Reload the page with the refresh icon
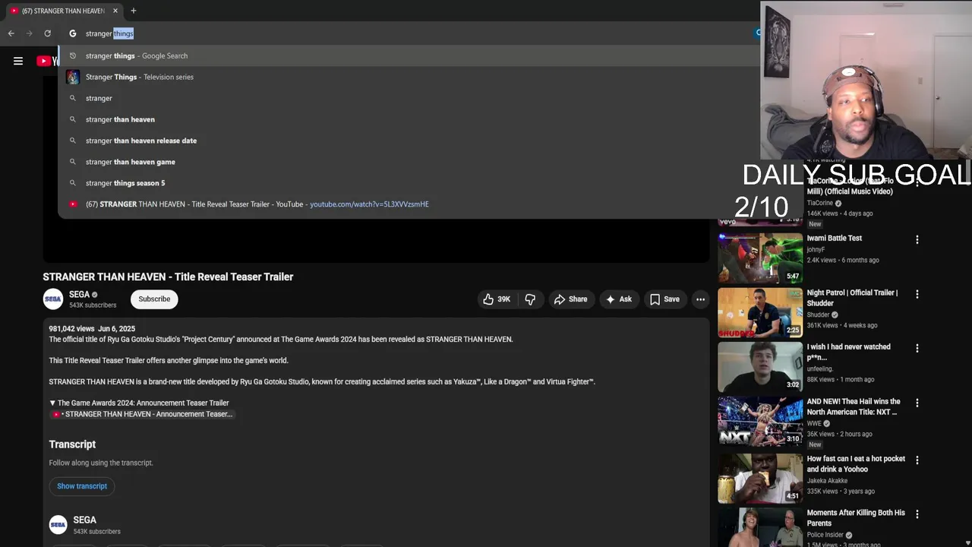 (47, 33)
